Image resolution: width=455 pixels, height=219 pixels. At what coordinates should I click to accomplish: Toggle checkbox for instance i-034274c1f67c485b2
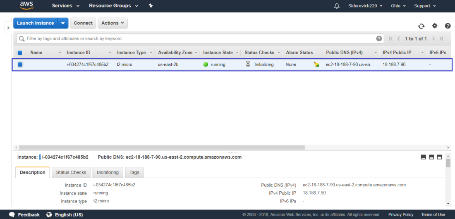coord(20,64)
